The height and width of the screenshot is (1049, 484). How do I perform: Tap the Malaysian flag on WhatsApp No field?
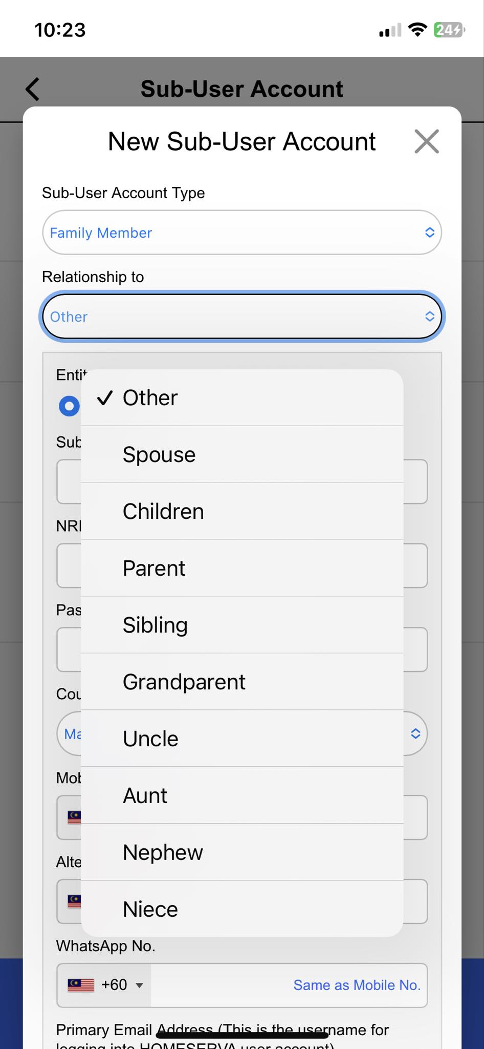tap(80, 984)
